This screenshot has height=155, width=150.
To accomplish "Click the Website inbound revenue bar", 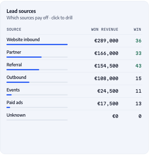I will coord(37,45).
